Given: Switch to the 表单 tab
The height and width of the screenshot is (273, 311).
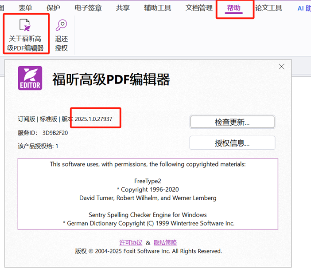Looking at the screenshot, I should (25, 8).
